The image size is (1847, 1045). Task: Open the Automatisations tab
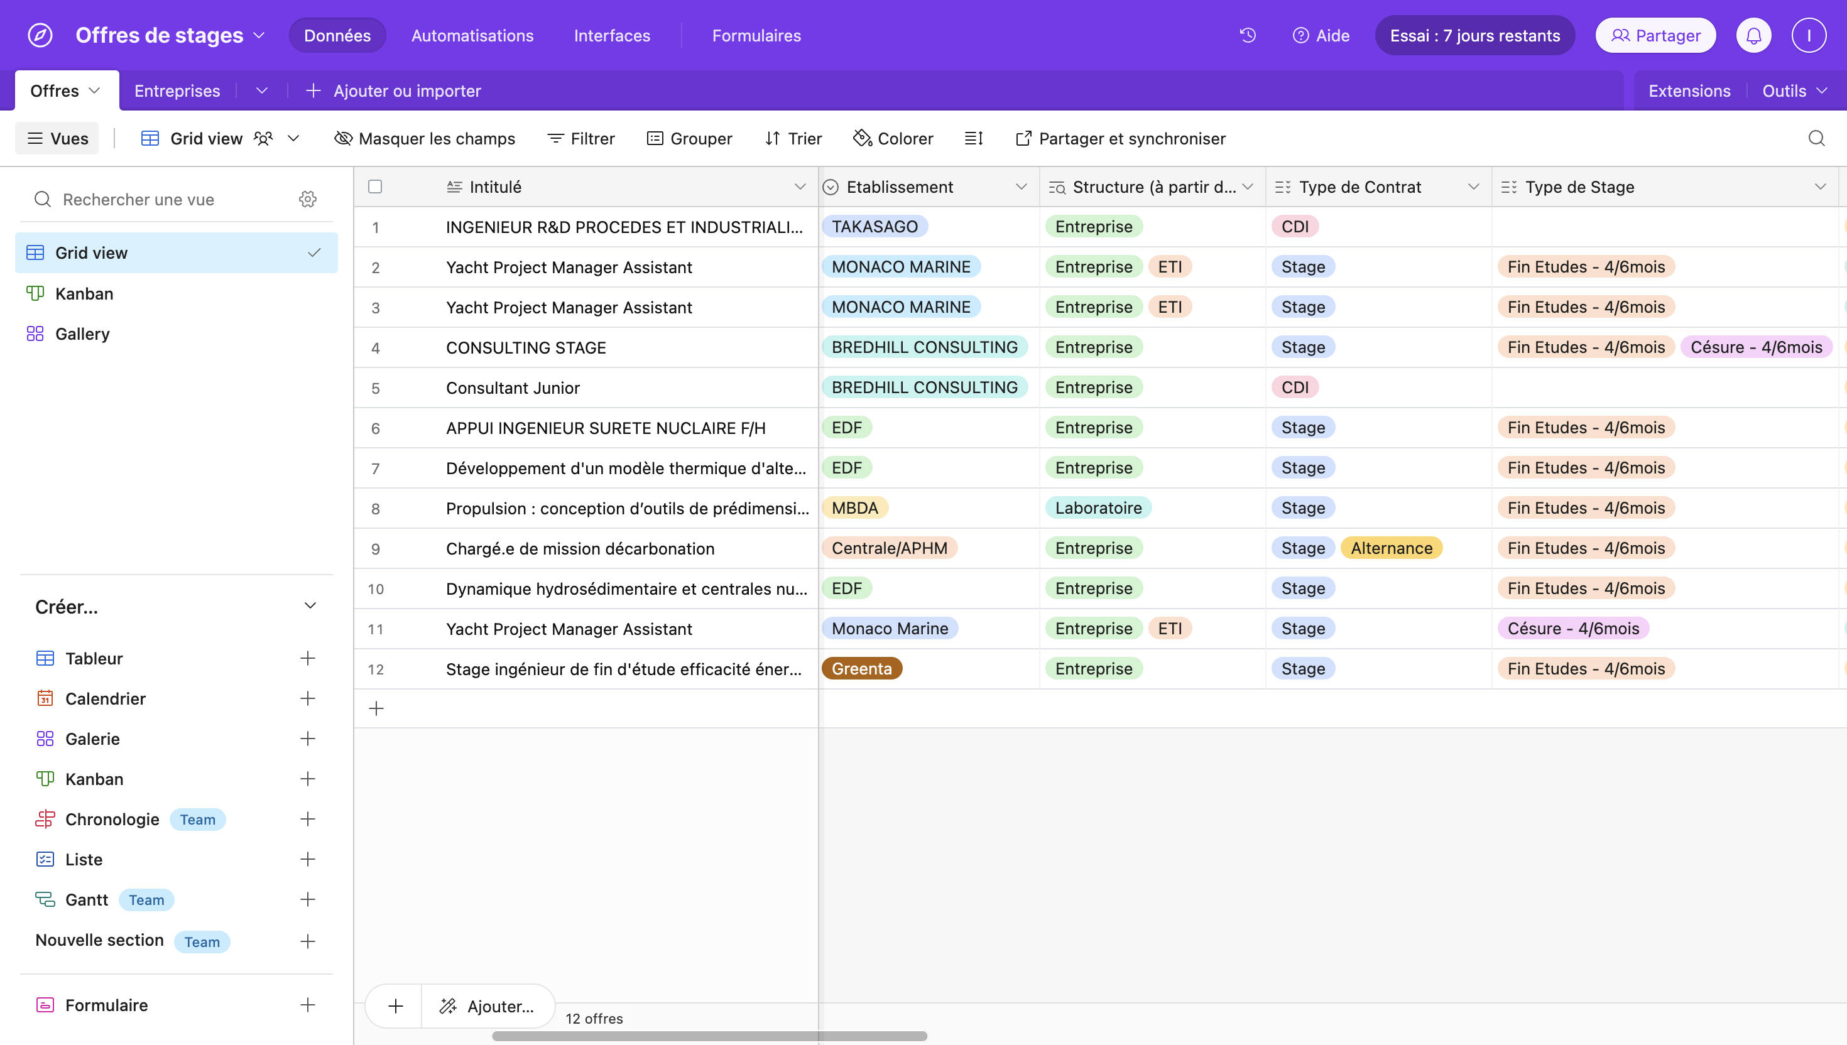(x=472, y=35)
